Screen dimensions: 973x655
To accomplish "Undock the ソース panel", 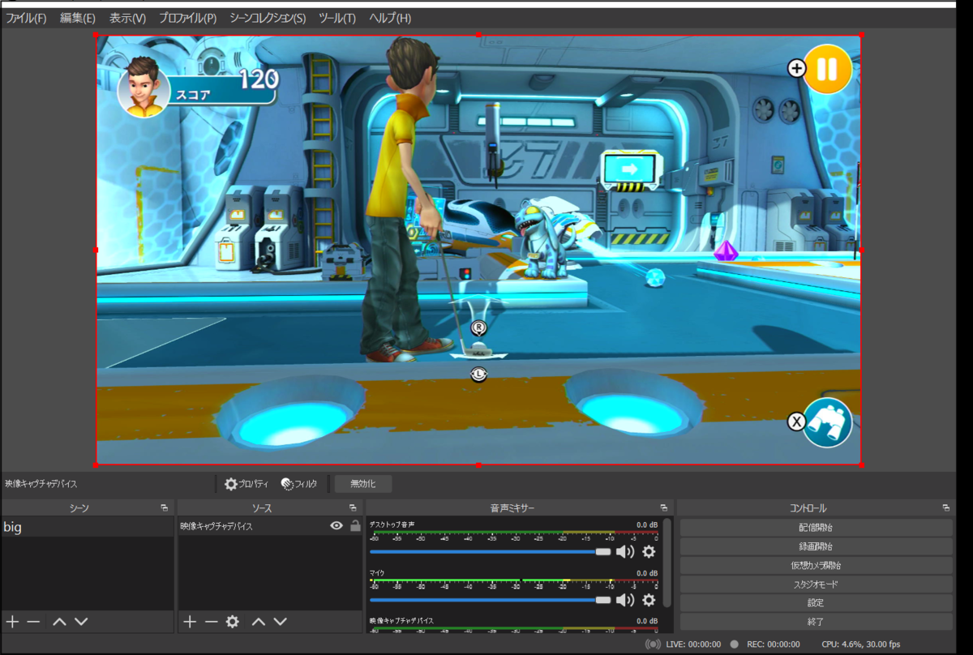I will pyautogui.click(x=353, y=508).
